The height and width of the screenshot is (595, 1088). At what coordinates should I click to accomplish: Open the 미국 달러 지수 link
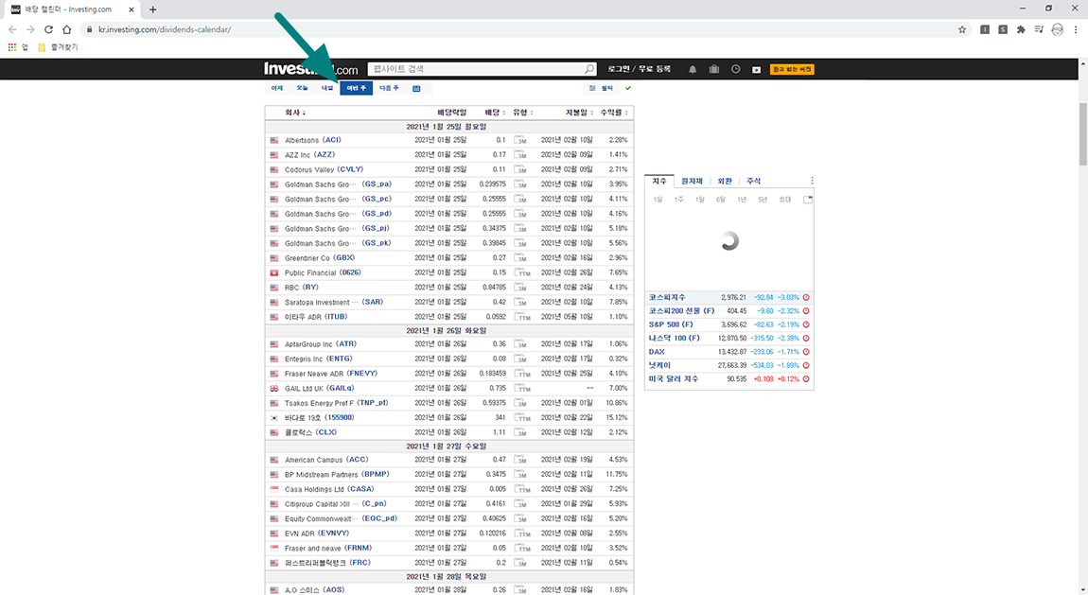tap(673, 379)
